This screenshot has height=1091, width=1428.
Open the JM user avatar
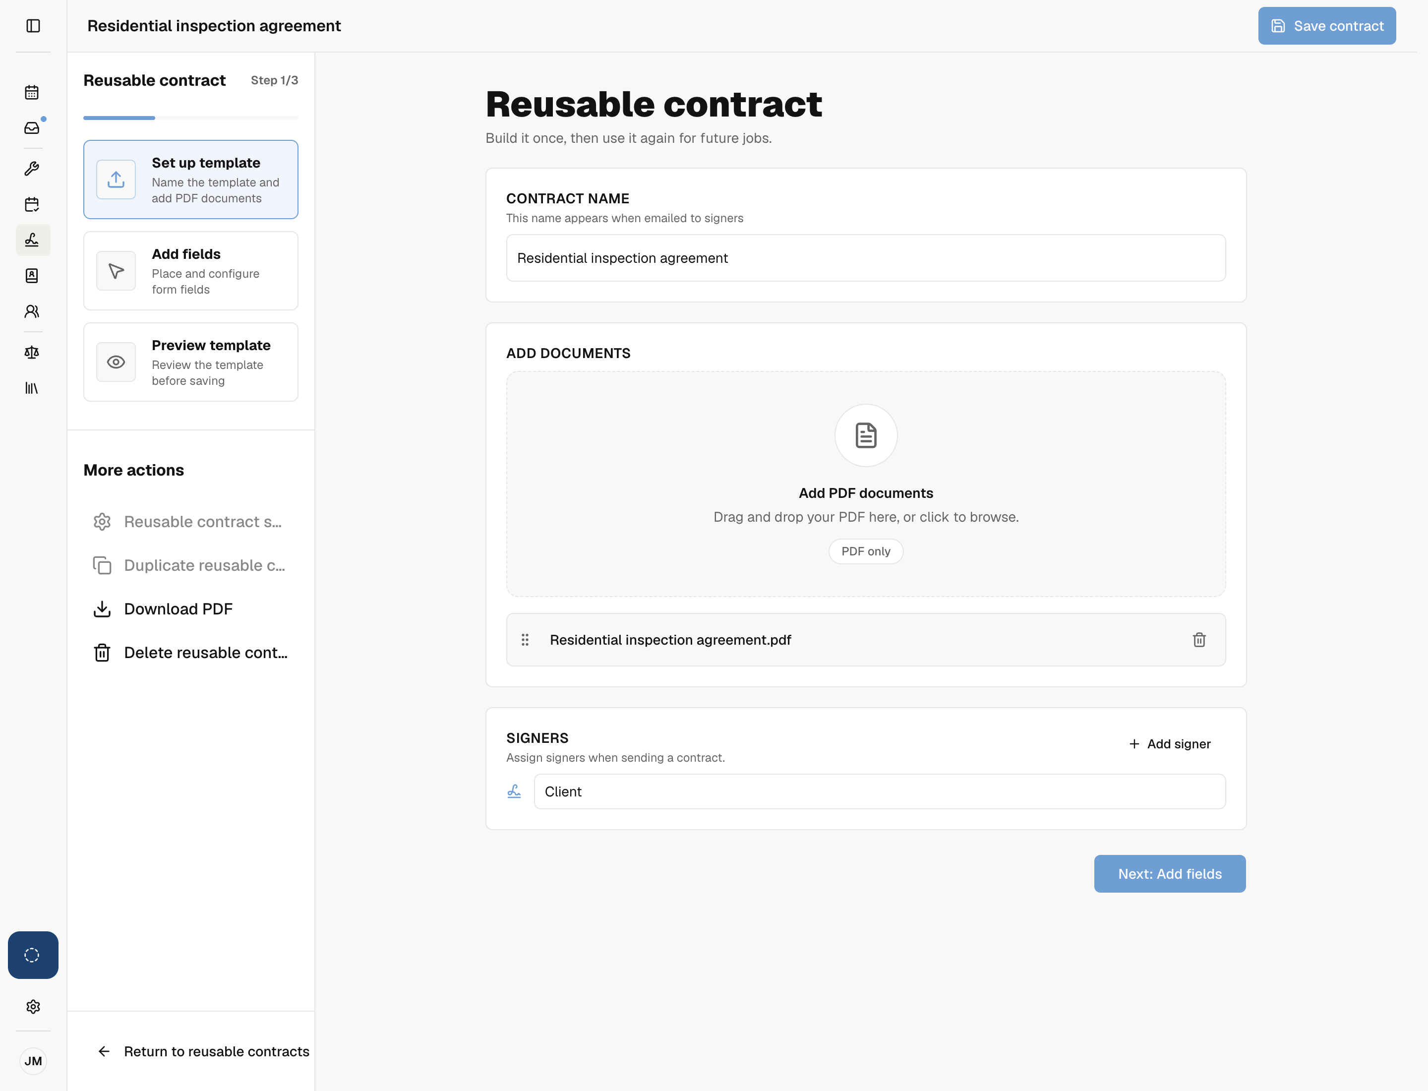(33, 1061)
